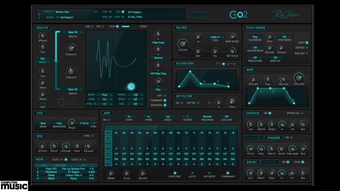The image size is (340, 191).
Task: Click the FM Mode button
Action: pos(42,60)
